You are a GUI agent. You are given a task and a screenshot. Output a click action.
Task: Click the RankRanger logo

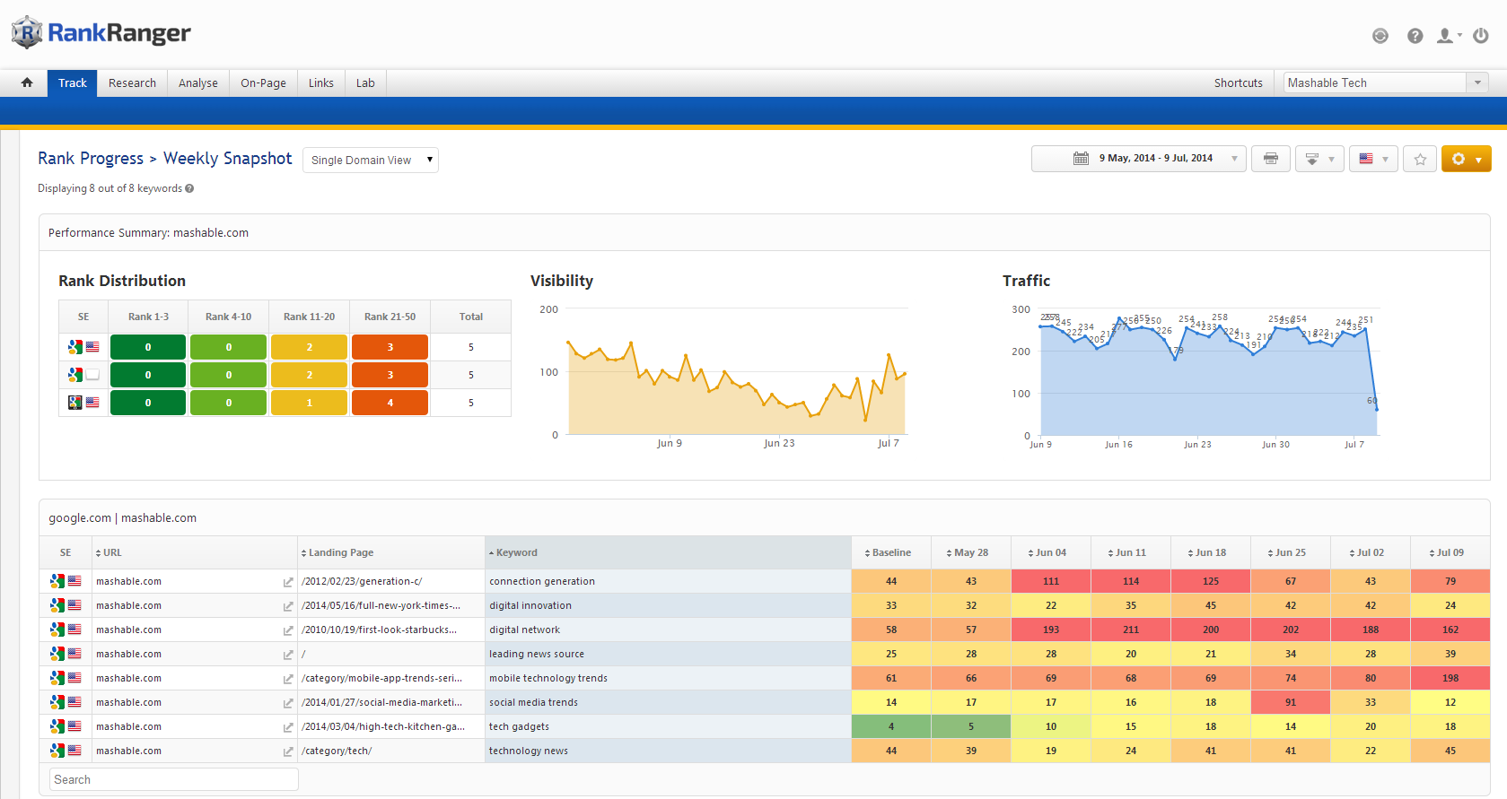pyautogui.click(x=101, y=33)
